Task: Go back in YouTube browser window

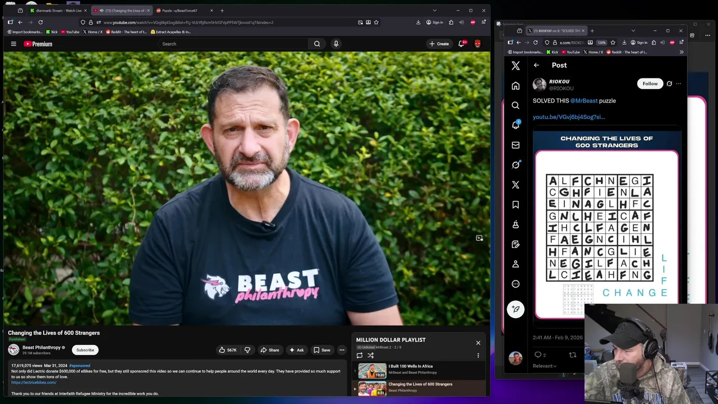Action: 20,22
